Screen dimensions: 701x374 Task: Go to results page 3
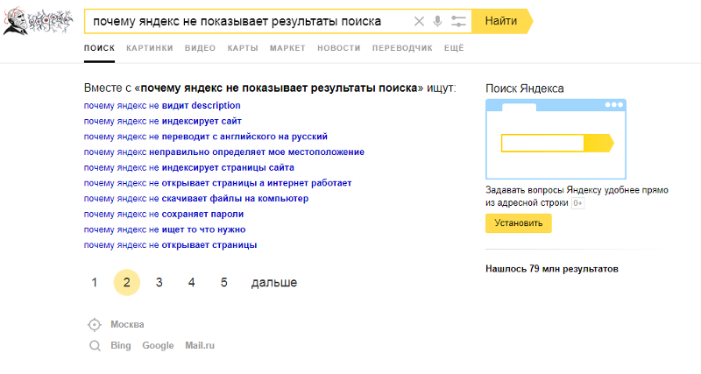point(159,282)
